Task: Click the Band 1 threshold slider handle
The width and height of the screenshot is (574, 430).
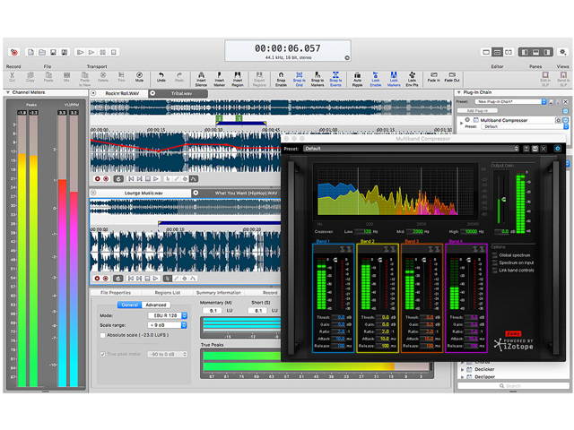Action: (335, 260)
